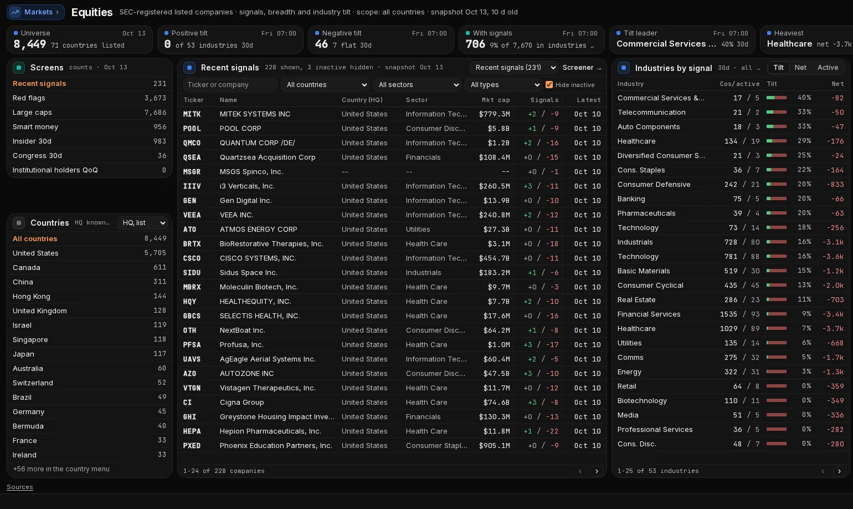853x509 pixels.
Task: Open the All countries filter dropdown
Action: 325,85
